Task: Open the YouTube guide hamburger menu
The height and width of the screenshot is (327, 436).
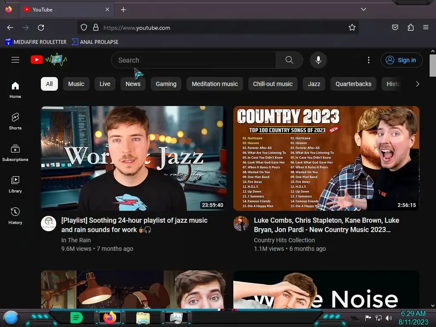Action: [15, 60]
